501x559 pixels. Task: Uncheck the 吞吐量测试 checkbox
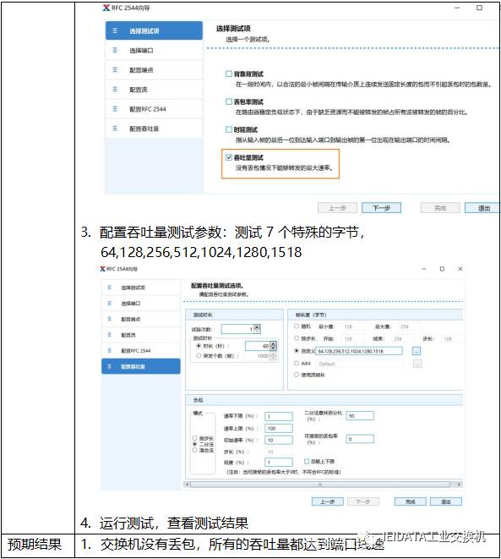coord(229,157)
